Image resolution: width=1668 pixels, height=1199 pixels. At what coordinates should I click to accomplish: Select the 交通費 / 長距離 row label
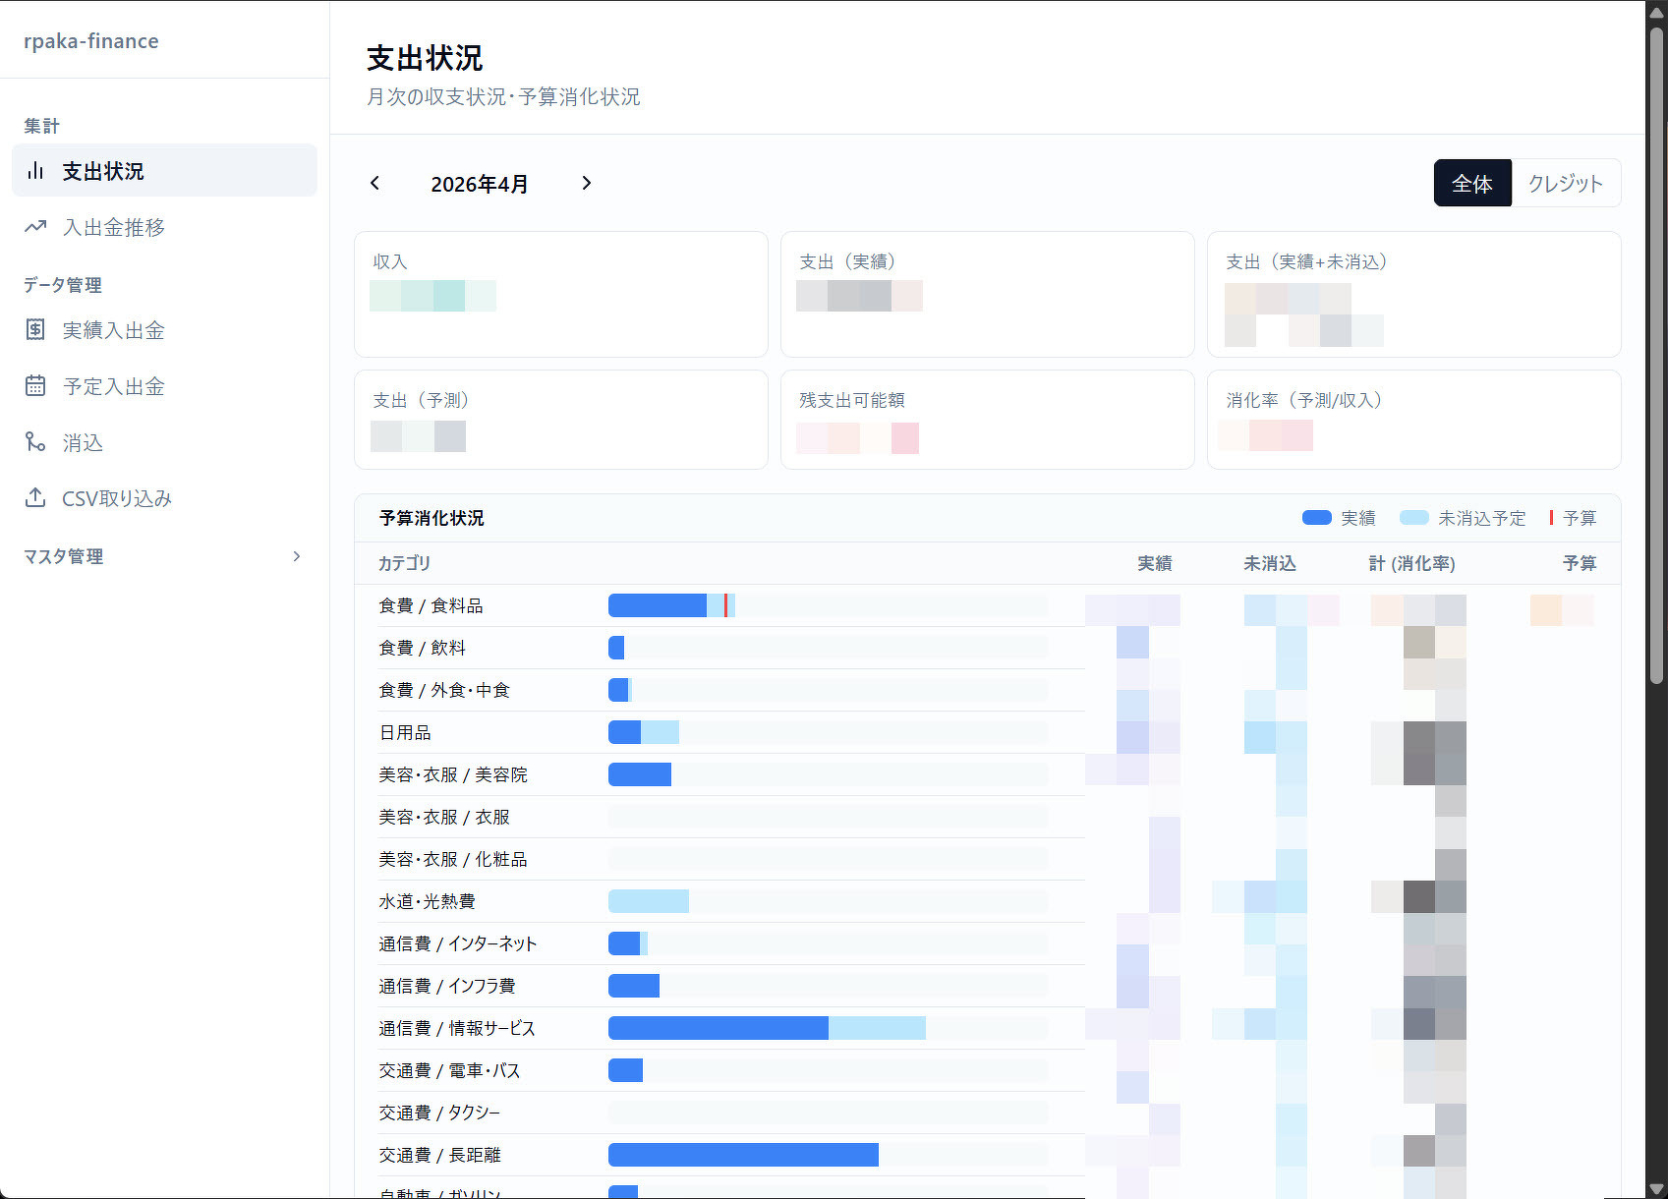(440, 1155)
